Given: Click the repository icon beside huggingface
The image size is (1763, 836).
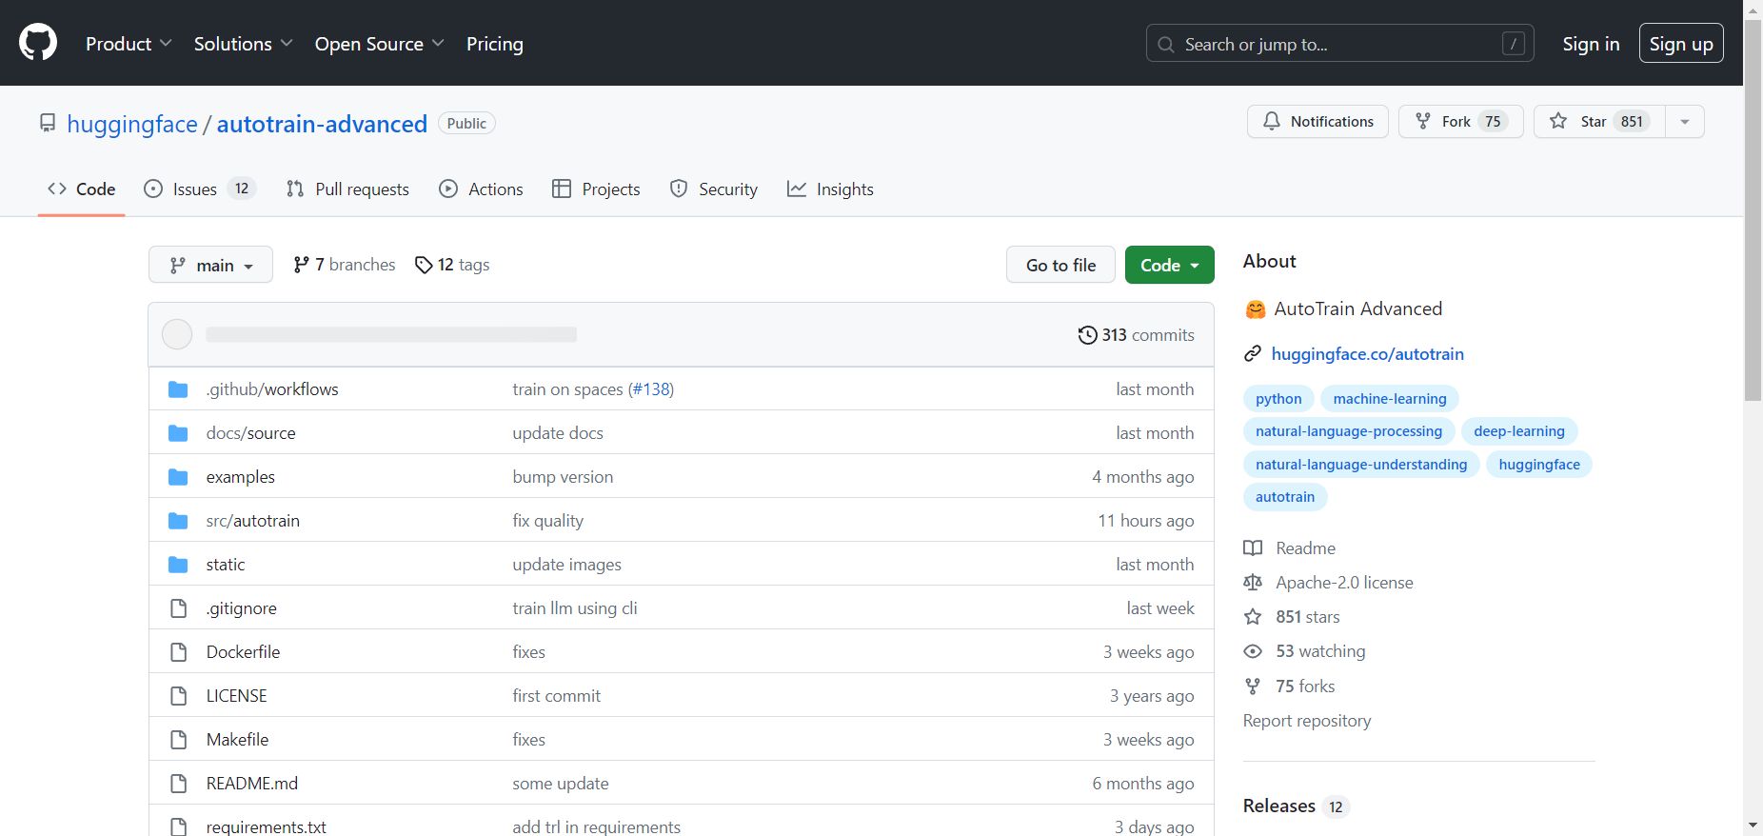Looking at the screenshot, I should point(48,124).
